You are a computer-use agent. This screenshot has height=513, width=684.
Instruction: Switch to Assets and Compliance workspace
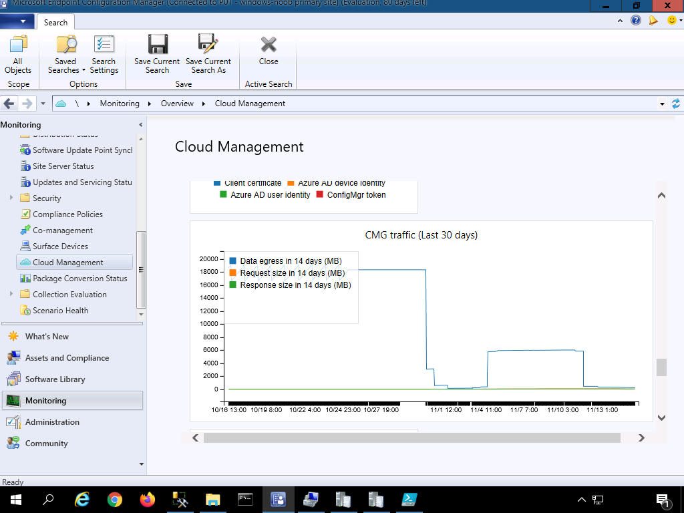point(72,358)
